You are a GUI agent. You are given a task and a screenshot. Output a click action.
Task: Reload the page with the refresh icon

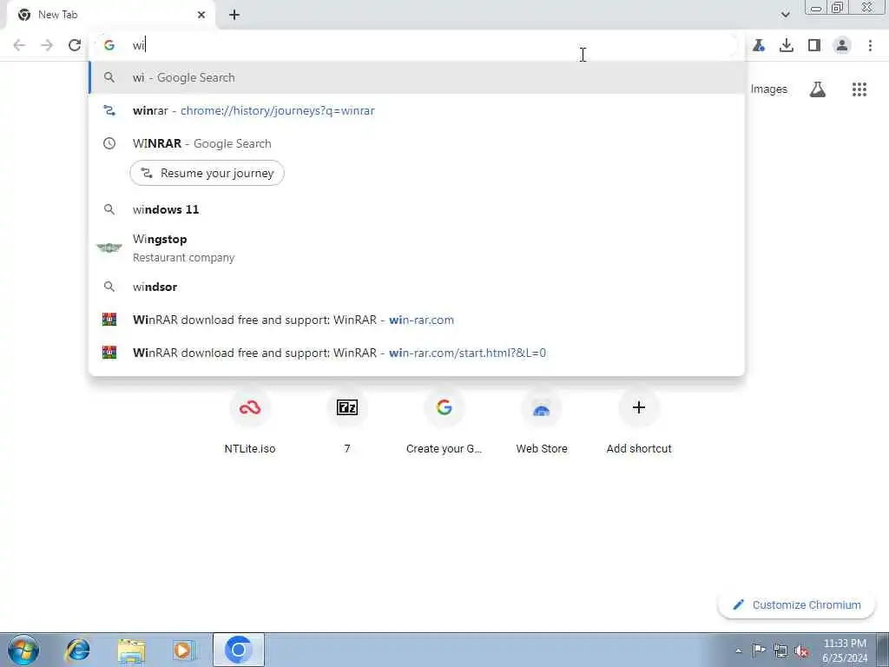click(75, 45)
